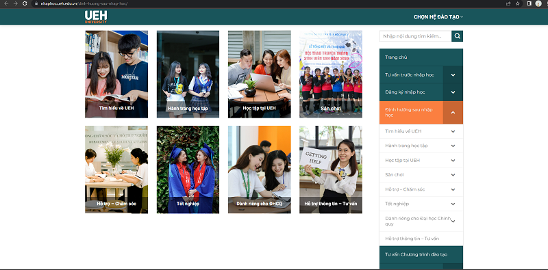Expand Tư vấn trước nhập học submenu

click(x=453, y=75)
